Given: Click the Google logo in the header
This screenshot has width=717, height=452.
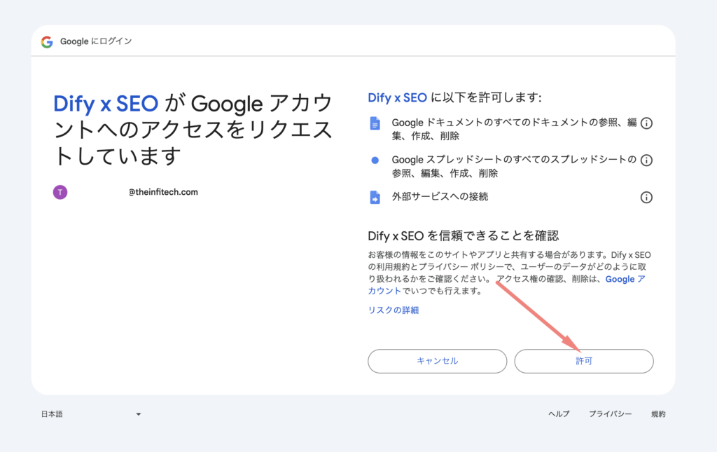Looking at the screenshot, I should [47, 41].
